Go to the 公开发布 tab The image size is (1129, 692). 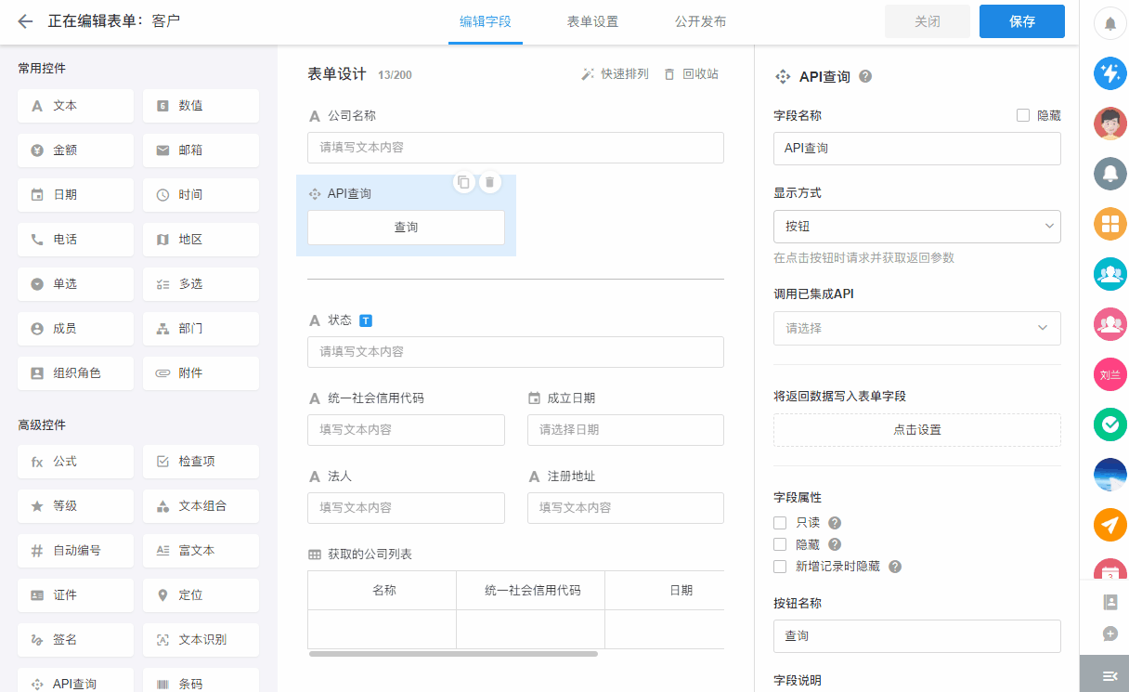coord(700,21)
